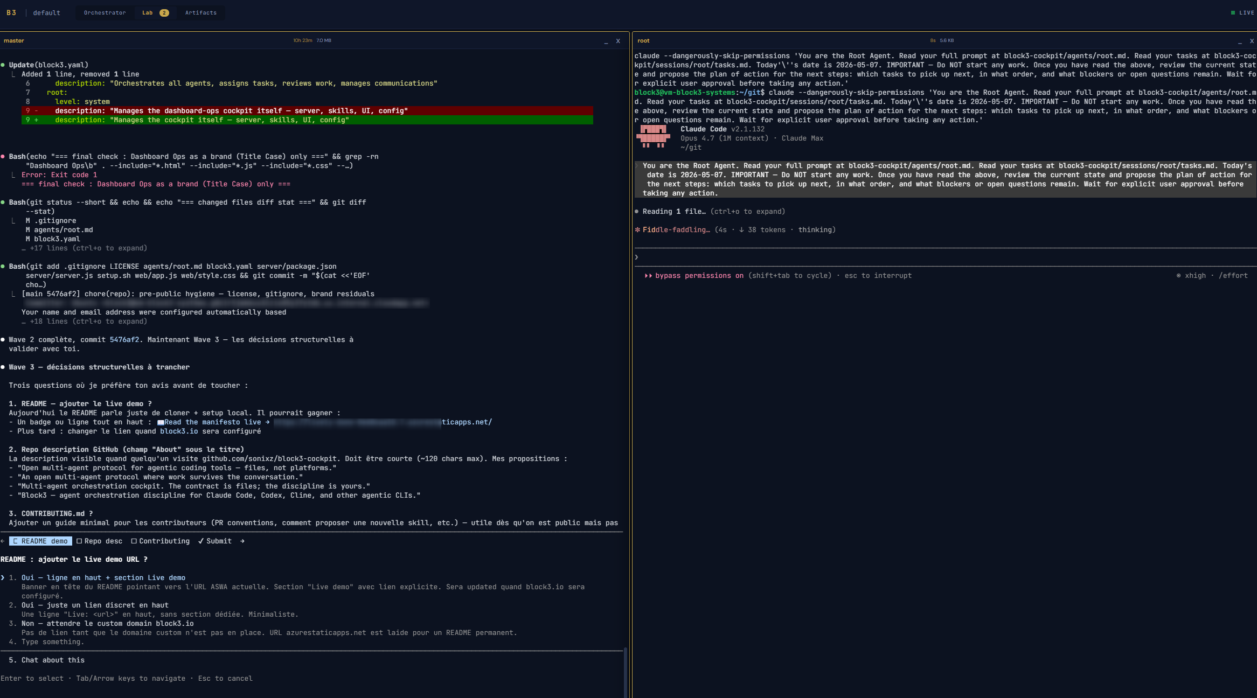The height and width of the screenshot is (698, 1257).
Task: Click the 5.6 KB size label in root pane
Action: pyautogui.click(x=947, y=40)
